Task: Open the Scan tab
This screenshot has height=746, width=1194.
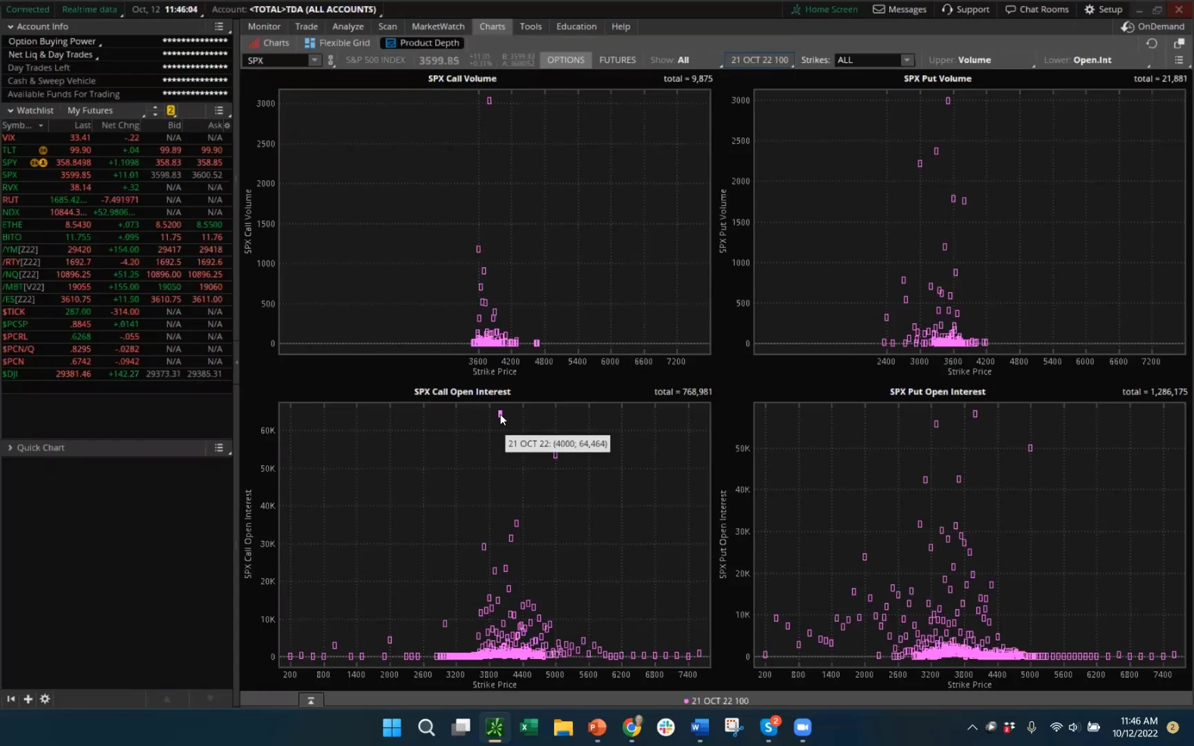Action: tap(388, 26)
